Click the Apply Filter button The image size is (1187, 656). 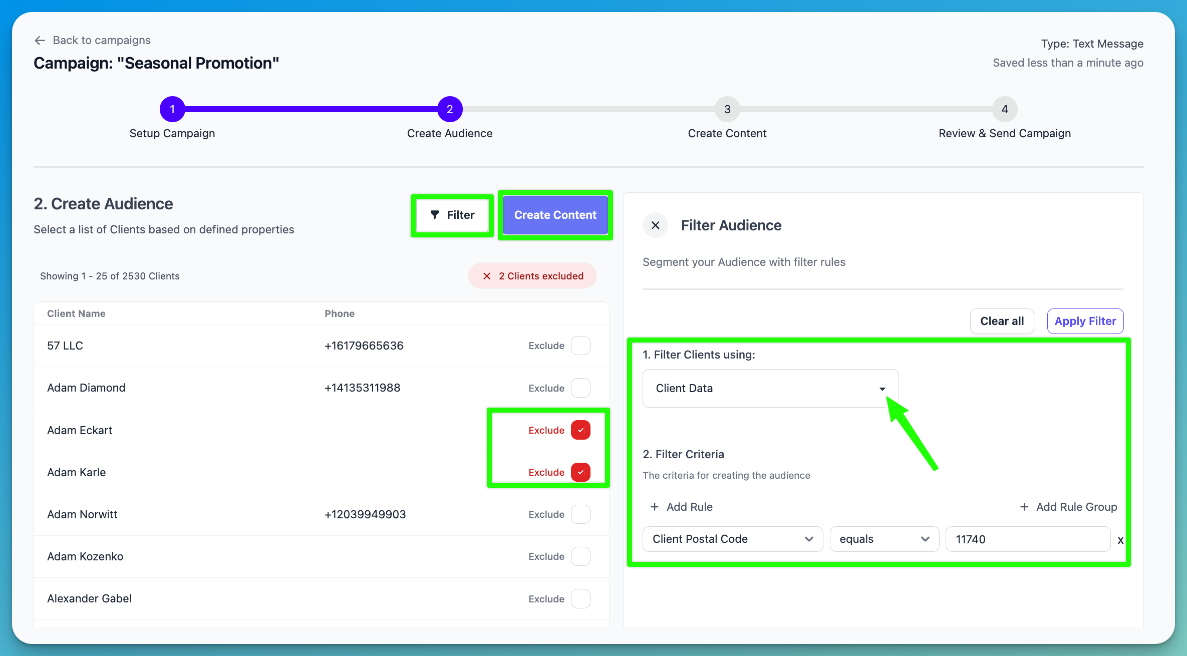(x=1085, y=321)
